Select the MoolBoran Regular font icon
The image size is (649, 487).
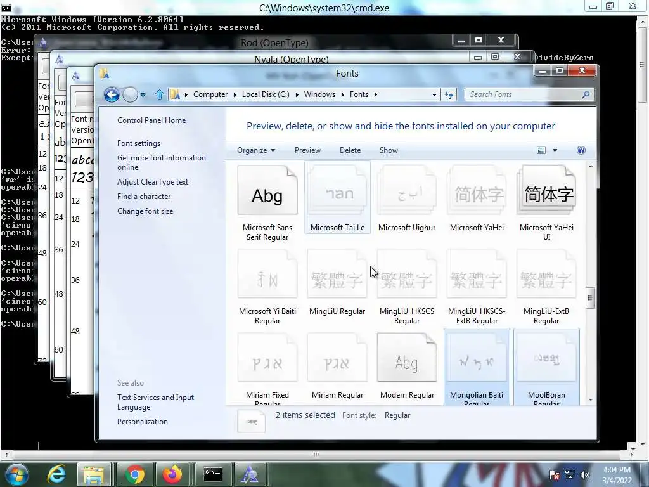[546, 358]
